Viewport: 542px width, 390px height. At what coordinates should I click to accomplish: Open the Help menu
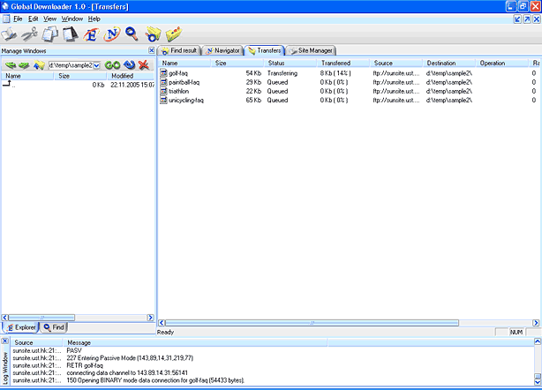coord(94,19)
